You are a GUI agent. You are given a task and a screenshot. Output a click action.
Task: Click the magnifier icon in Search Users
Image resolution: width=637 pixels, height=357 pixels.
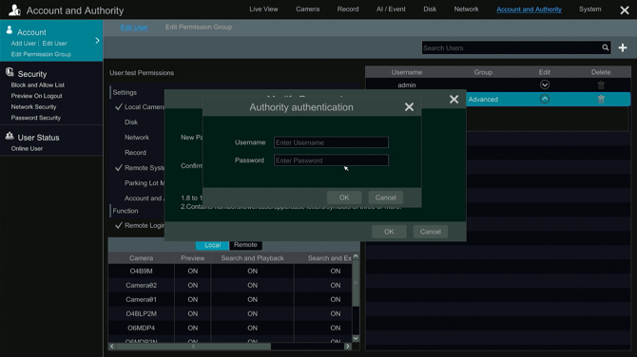[606, 47]
